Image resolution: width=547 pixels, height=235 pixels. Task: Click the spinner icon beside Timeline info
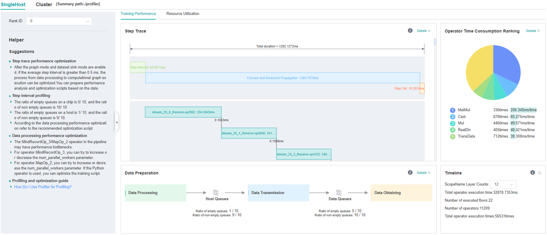click(539, 173)
